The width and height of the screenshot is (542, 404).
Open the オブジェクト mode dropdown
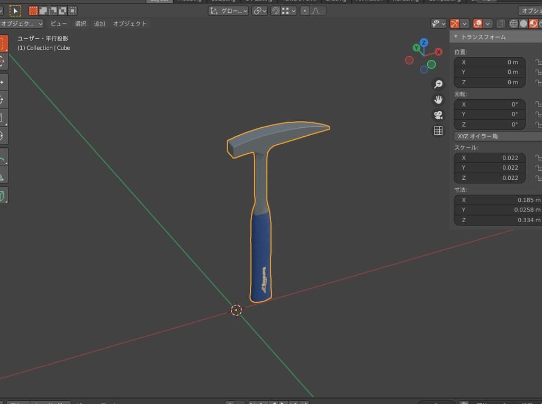point(22,24)
